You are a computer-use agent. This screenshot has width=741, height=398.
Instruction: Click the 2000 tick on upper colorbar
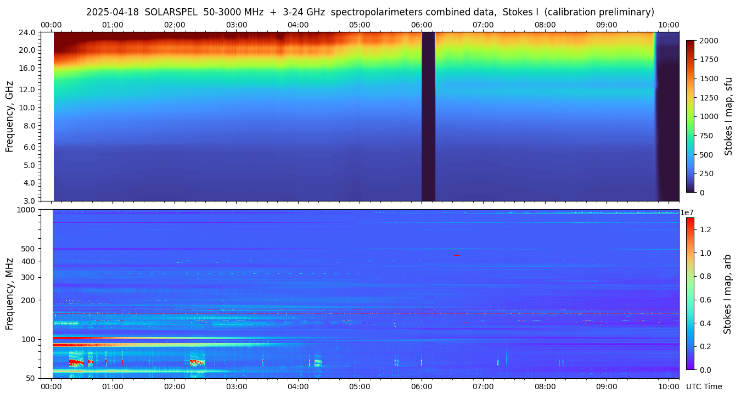(708, 41)
